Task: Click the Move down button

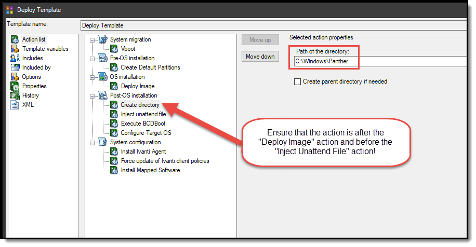Action: (x=260, y=57)
